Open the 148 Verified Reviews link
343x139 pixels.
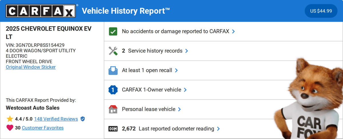coord(56,119)
